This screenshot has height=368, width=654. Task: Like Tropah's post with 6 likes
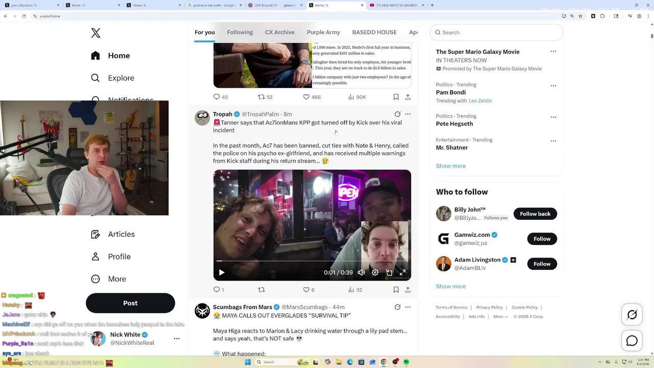click(x=309, y=290)
